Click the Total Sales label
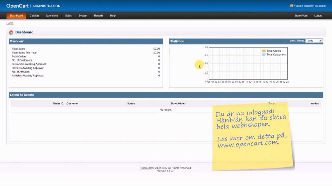332x186 pixels. pos(18,49)
